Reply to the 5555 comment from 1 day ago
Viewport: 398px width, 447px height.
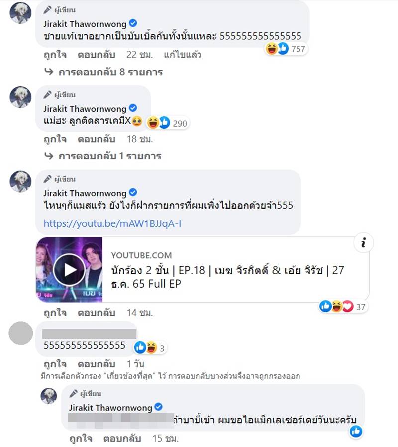pos(97,364)
